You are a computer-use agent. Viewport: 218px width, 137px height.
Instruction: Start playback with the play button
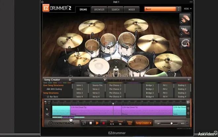[x=97, y=123]
